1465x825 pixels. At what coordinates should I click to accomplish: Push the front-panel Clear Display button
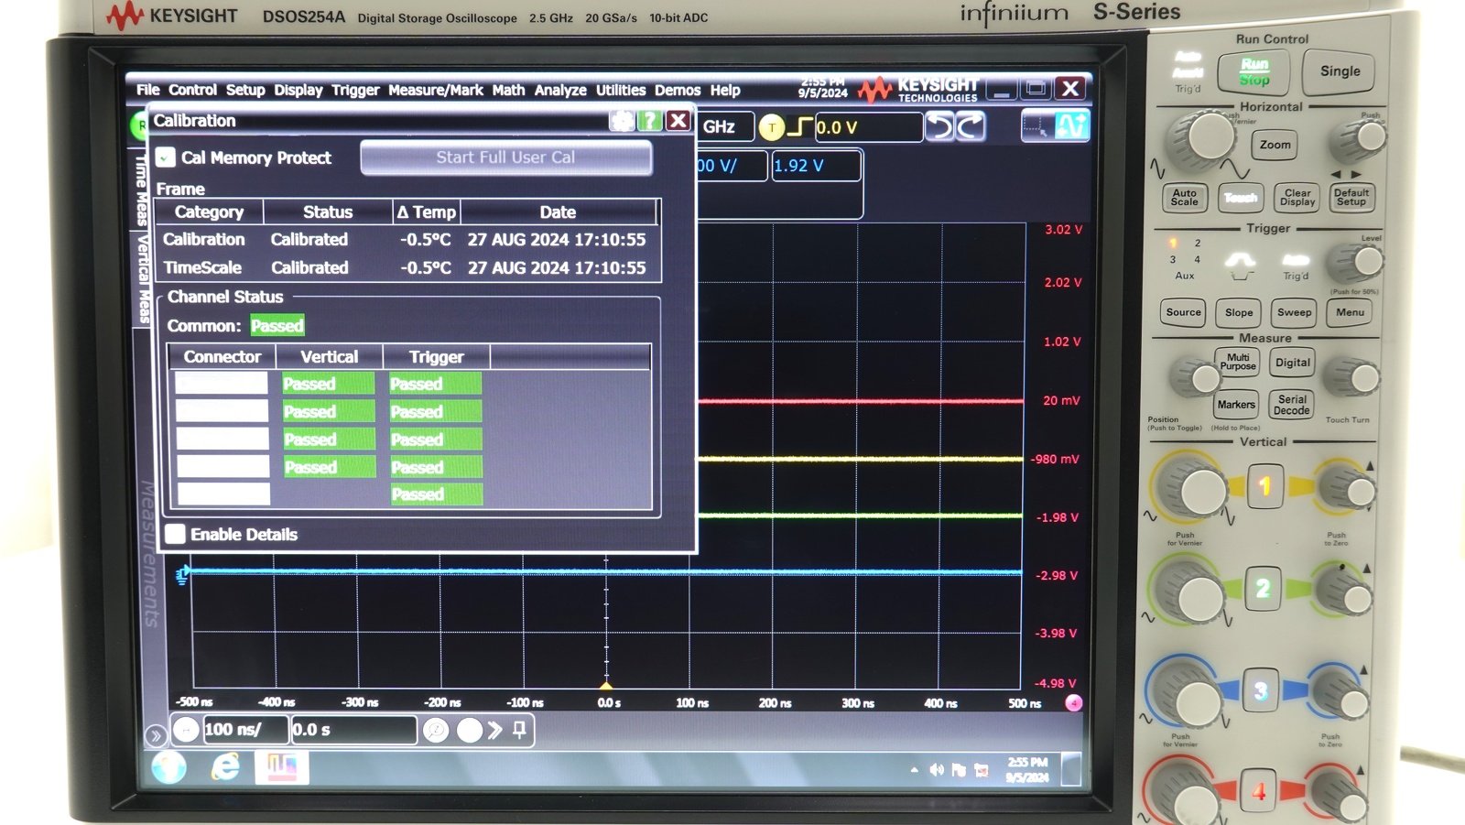coord(1297,198)
